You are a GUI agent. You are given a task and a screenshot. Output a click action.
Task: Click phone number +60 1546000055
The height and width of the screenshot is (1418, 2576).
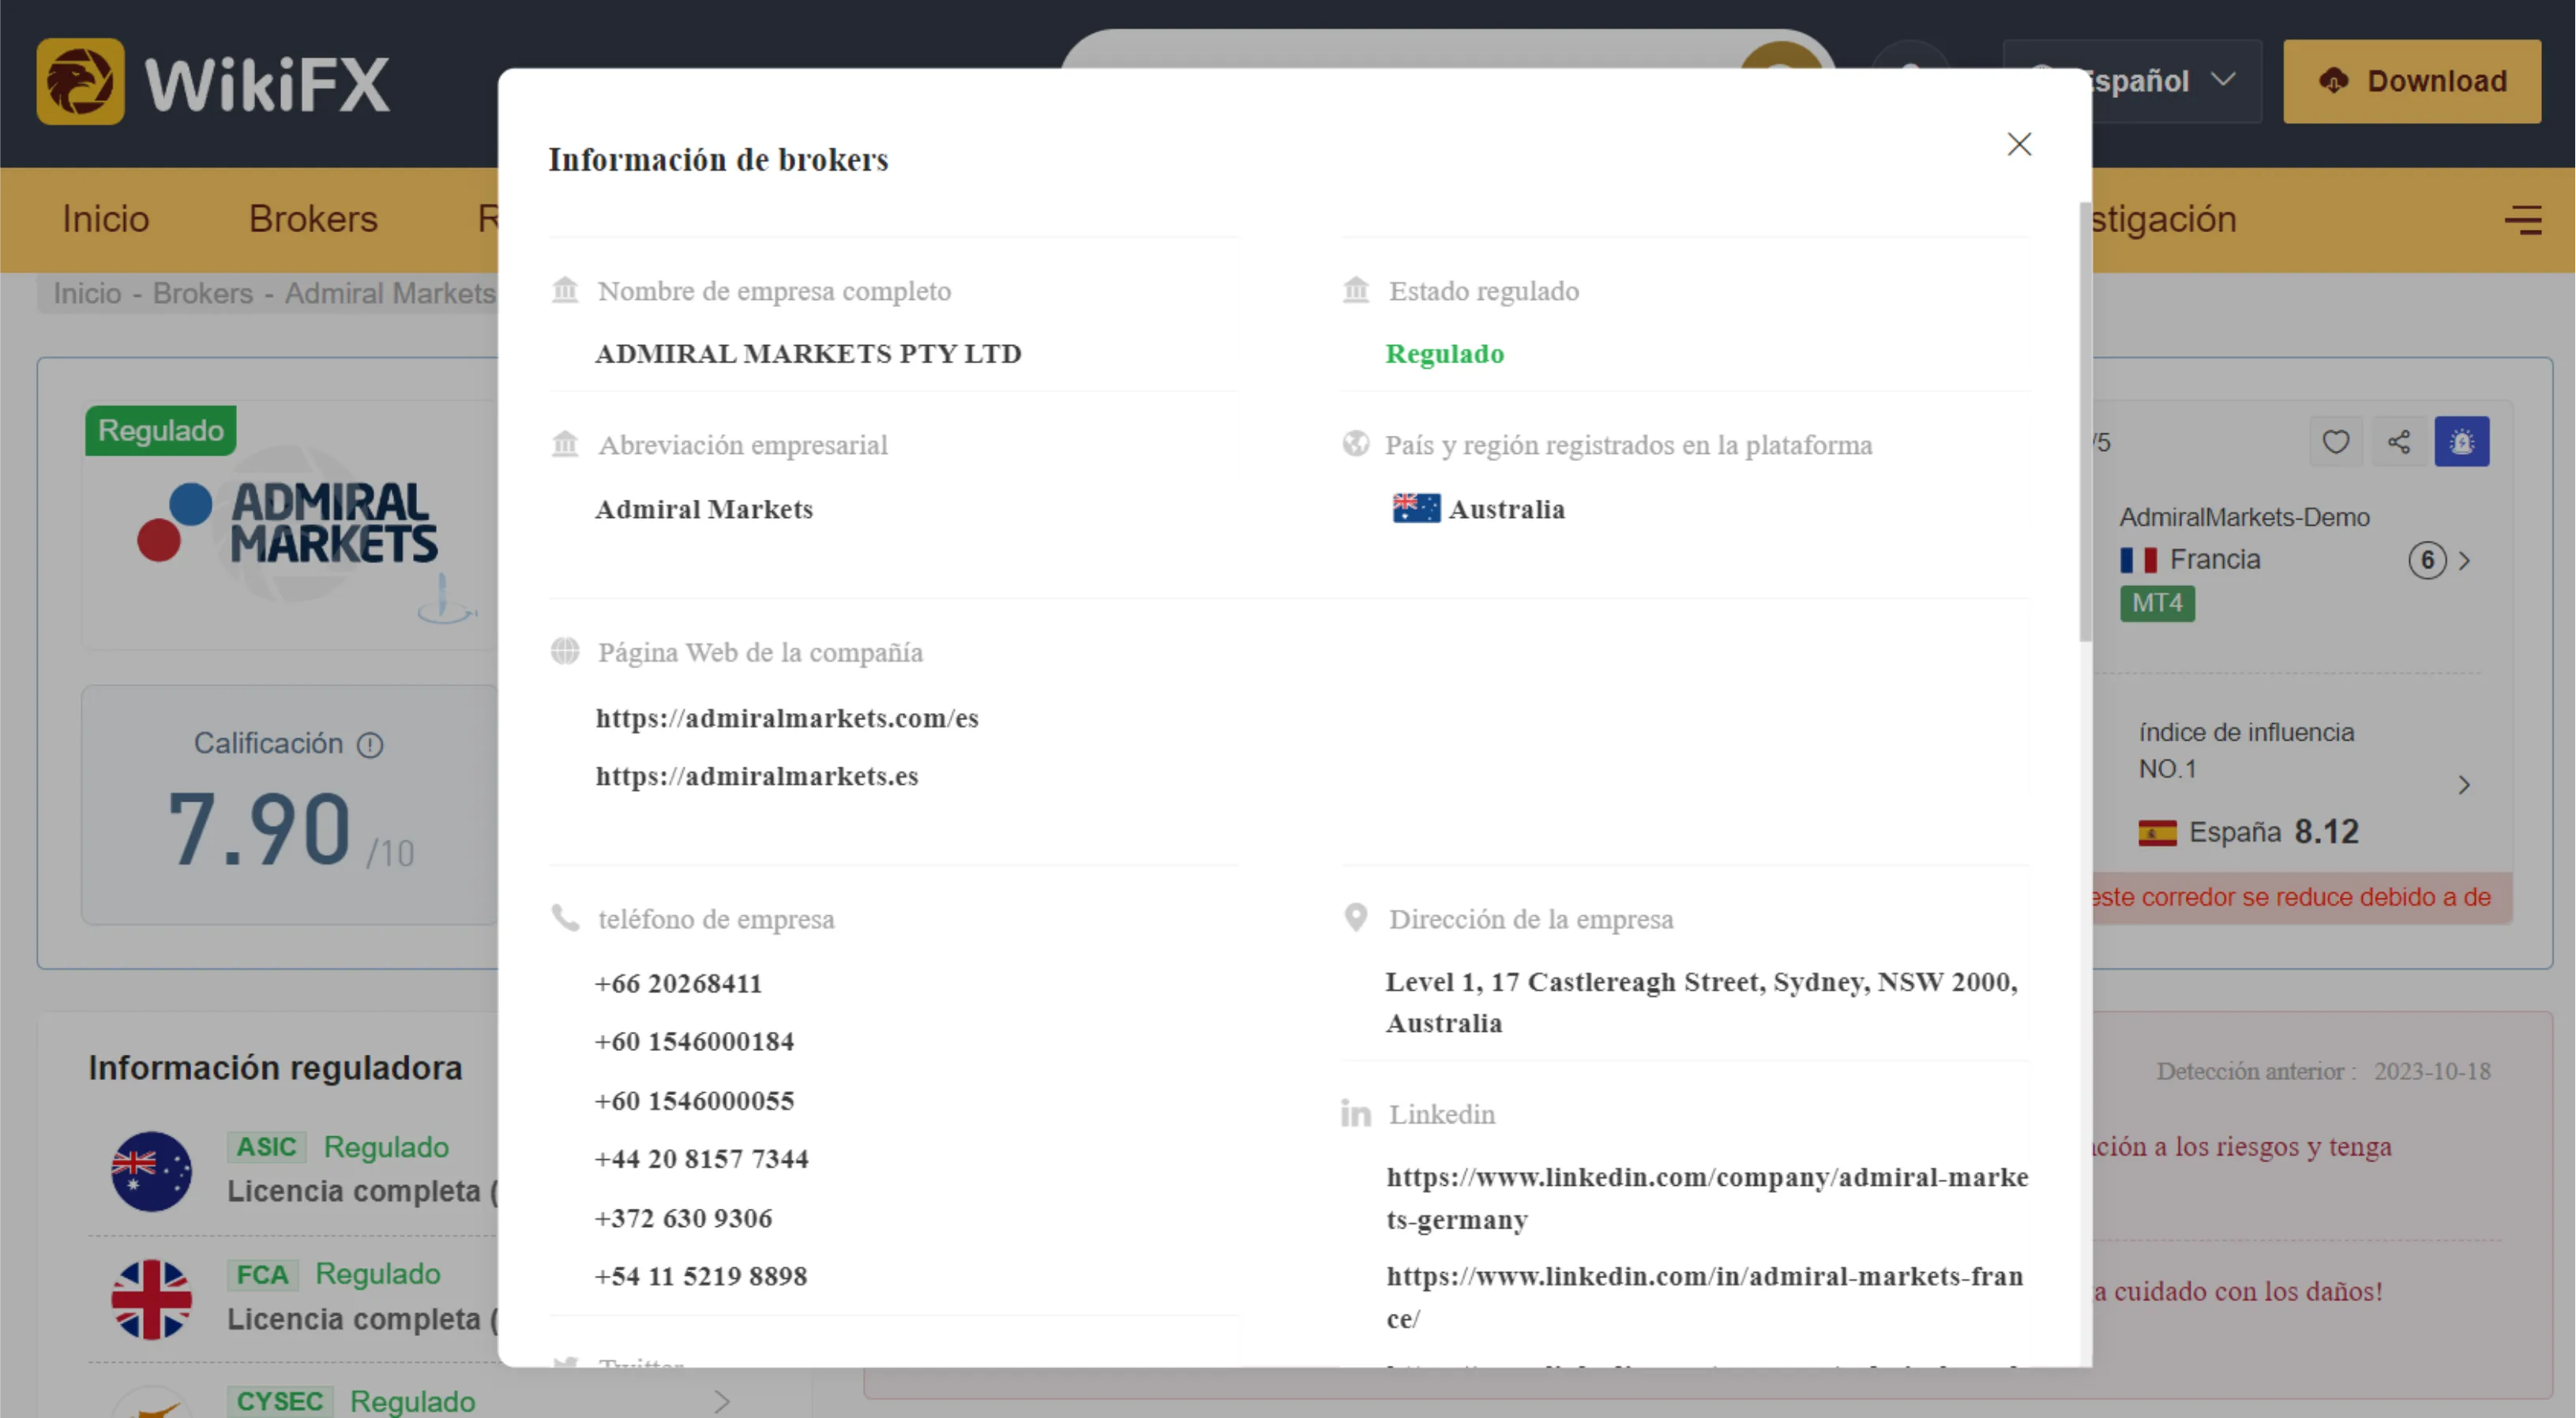694,1100
